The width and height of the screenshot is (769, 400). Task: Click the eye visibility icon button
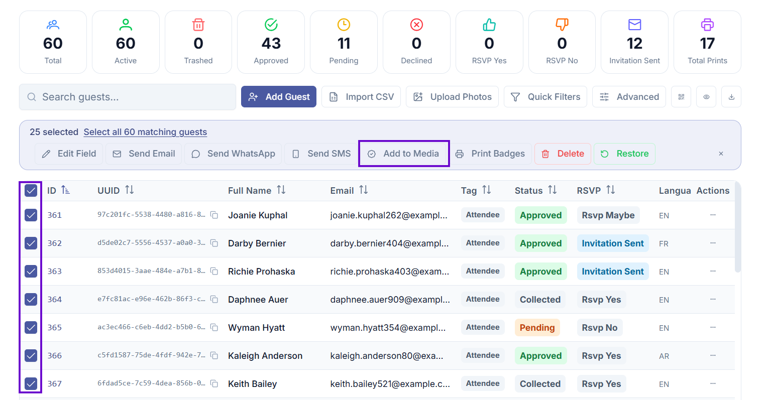(x=706, y=97)
